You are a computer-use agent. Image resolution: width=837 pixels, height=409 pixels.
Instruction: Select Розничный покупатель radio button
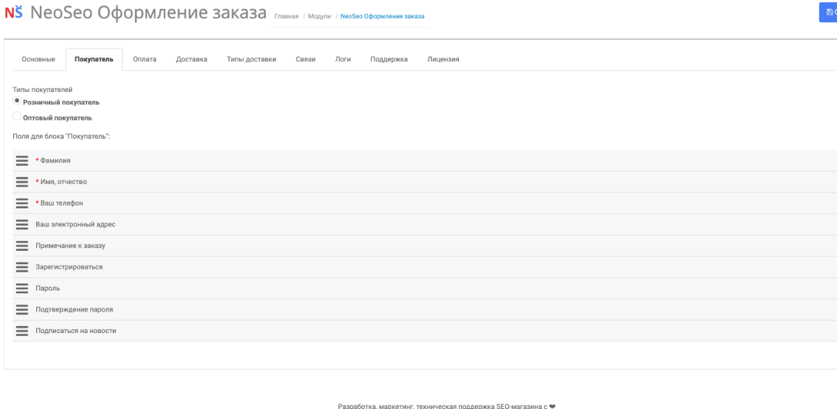(17, 101)
